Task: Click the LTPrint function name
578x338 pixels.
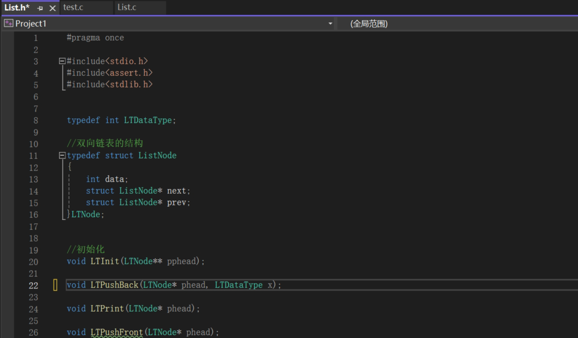Action: [x=107, y=309]
